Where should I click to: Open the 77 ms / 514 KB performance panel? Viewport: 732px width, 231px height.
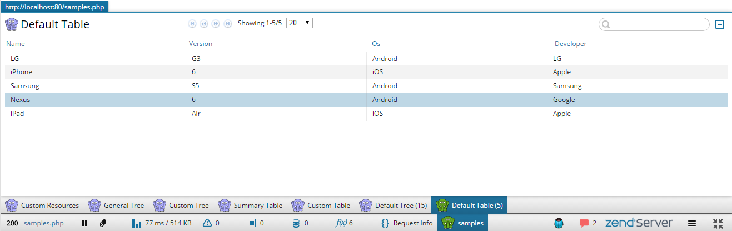point(162,223)
